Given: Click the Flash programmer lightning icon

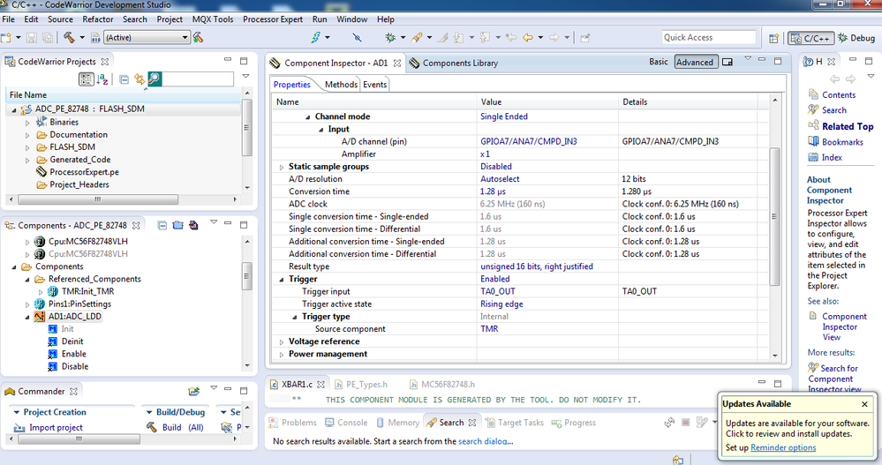Looking at the screenshot, I should [x=316, y=38].
